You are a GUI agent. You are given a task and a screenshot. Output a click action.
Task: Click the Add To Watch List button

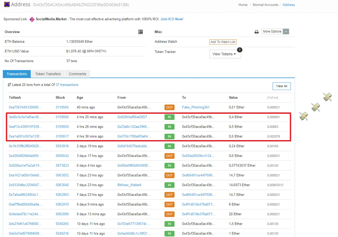click(x=223, y=42)
